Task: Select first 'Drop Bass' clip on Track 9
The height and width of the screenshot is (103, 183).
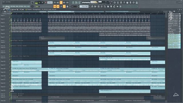Action: pos(61,43)
